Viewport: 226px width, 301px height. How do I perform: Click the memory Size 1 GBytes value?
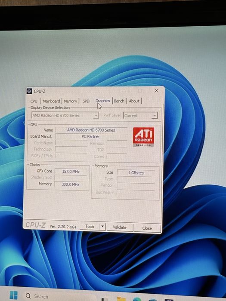[136, 173]
